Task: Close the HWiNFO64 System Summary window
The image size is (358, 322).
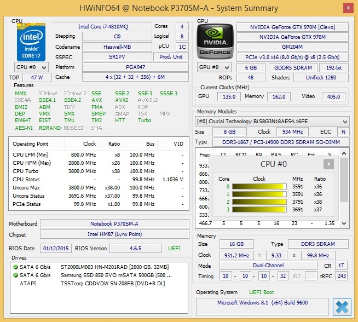Action: pos(348,8)
